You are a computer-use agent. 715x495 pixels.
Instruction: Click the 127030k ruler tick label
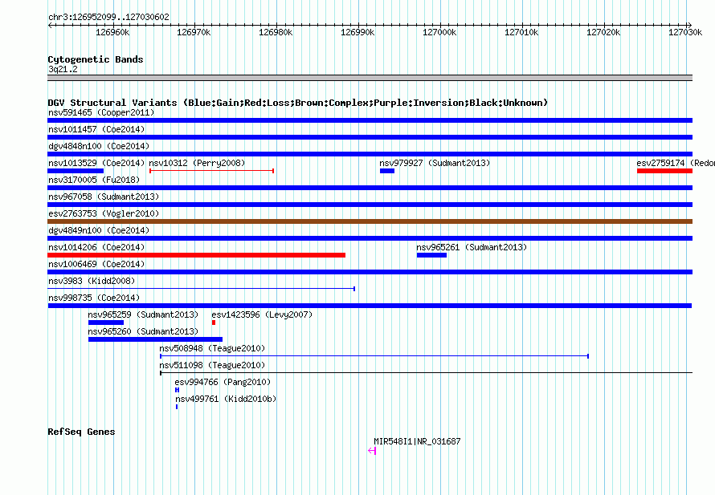tap(685, 32)
